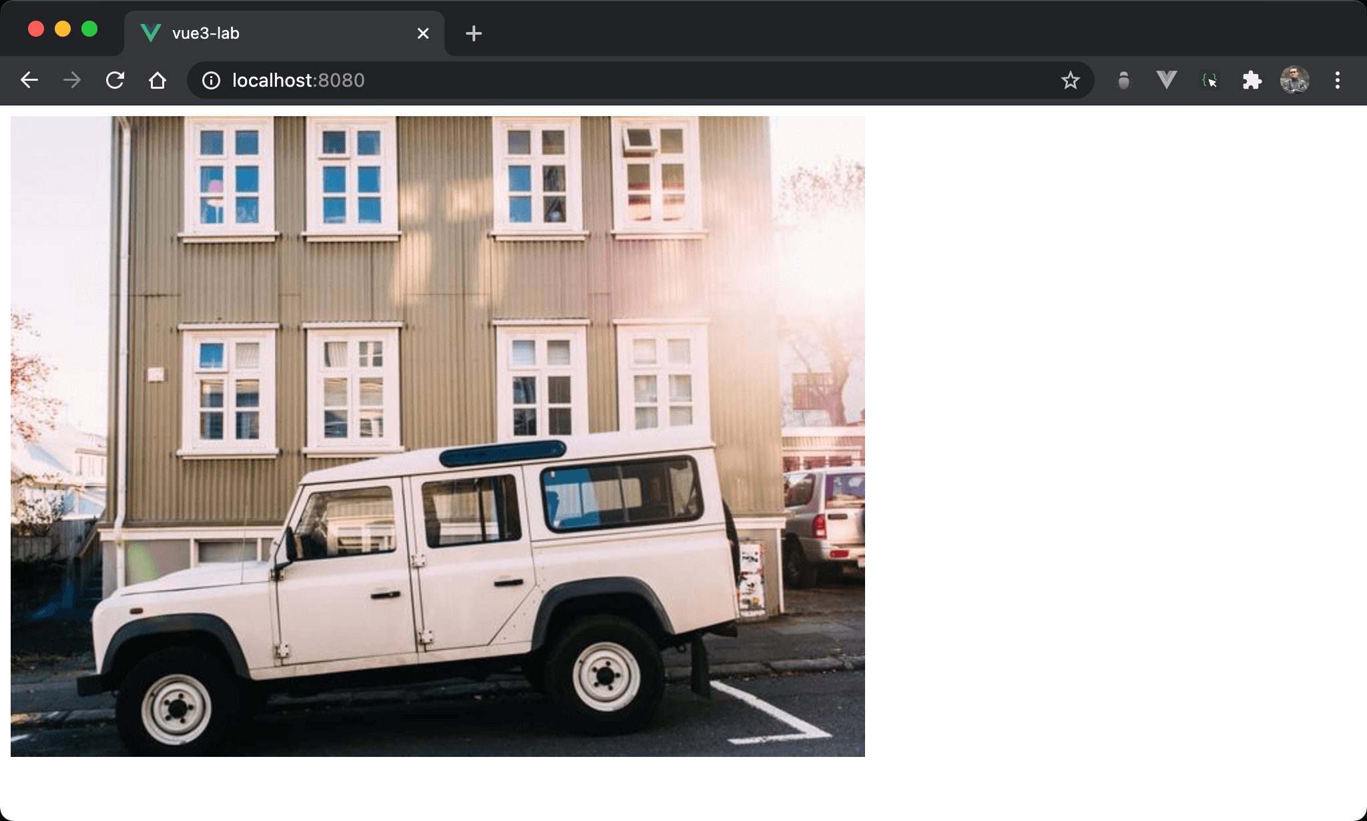The image size is (1367, 821).
Task: Open the user profile avatar menu
Action: [1294, 81]
